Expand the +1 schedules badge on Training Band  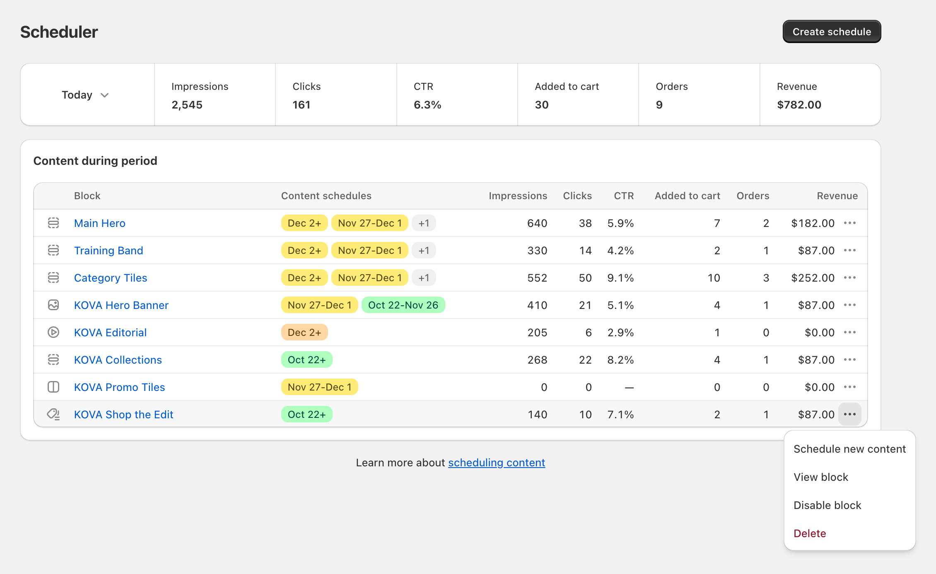(x=424, y=250)
